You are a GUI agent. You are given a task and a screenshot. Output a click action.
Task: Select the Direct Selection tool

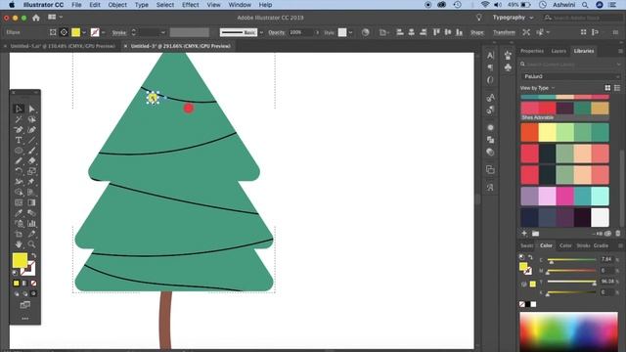[32, 109]
